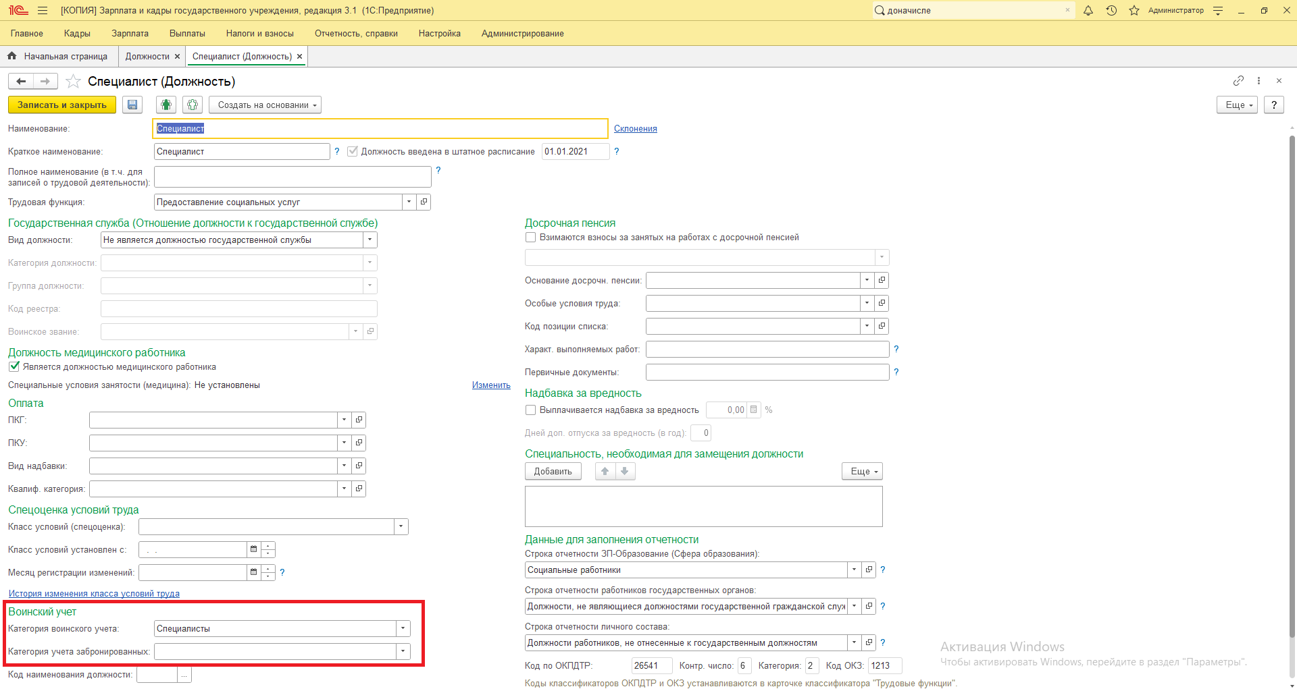The height and width of the screenshot is (691, 1297).
Task: Open Трудовая функция record icon
Action: click(x=424, y=202)
